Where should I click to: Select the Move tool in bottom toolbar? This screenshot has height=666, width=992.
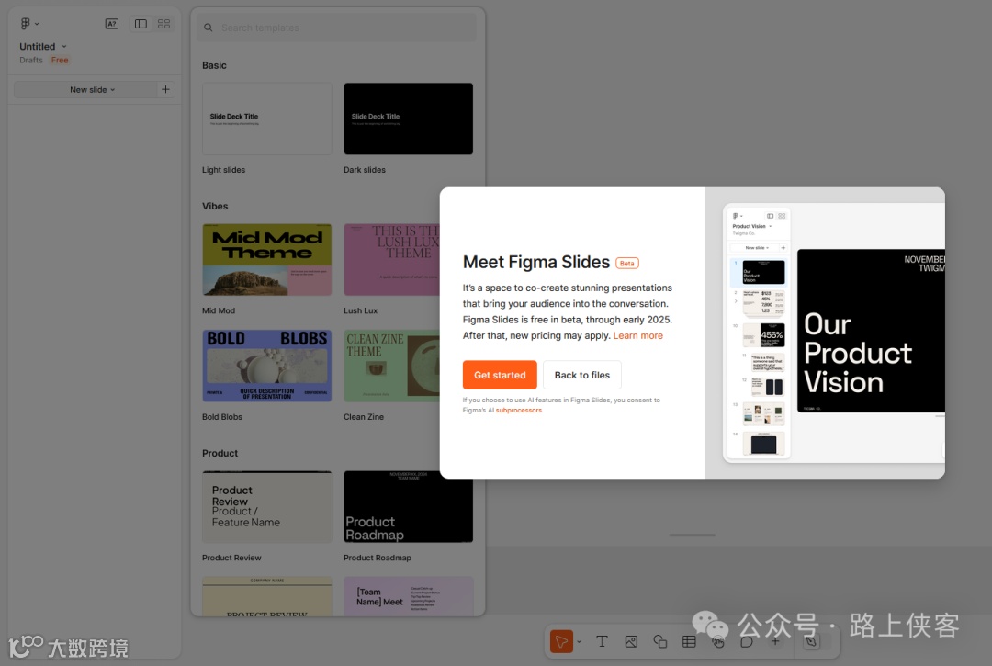point(561,641)
